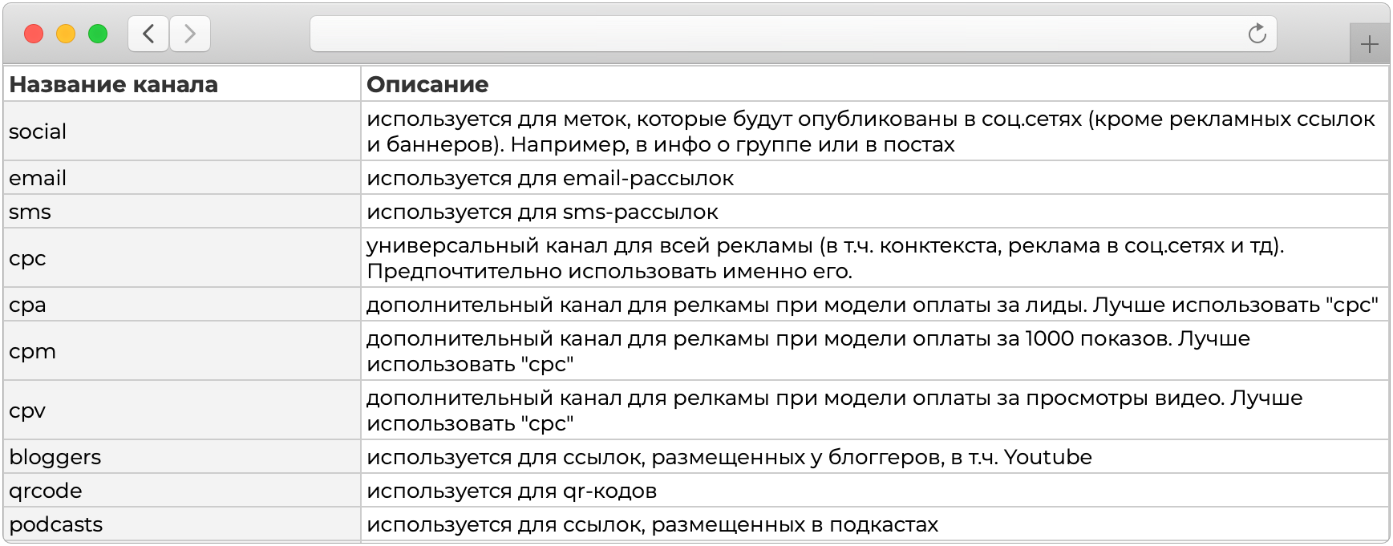1393x546 pixels.
Task: Click the "qrcode" channel name cell
Action: (46, 491)
